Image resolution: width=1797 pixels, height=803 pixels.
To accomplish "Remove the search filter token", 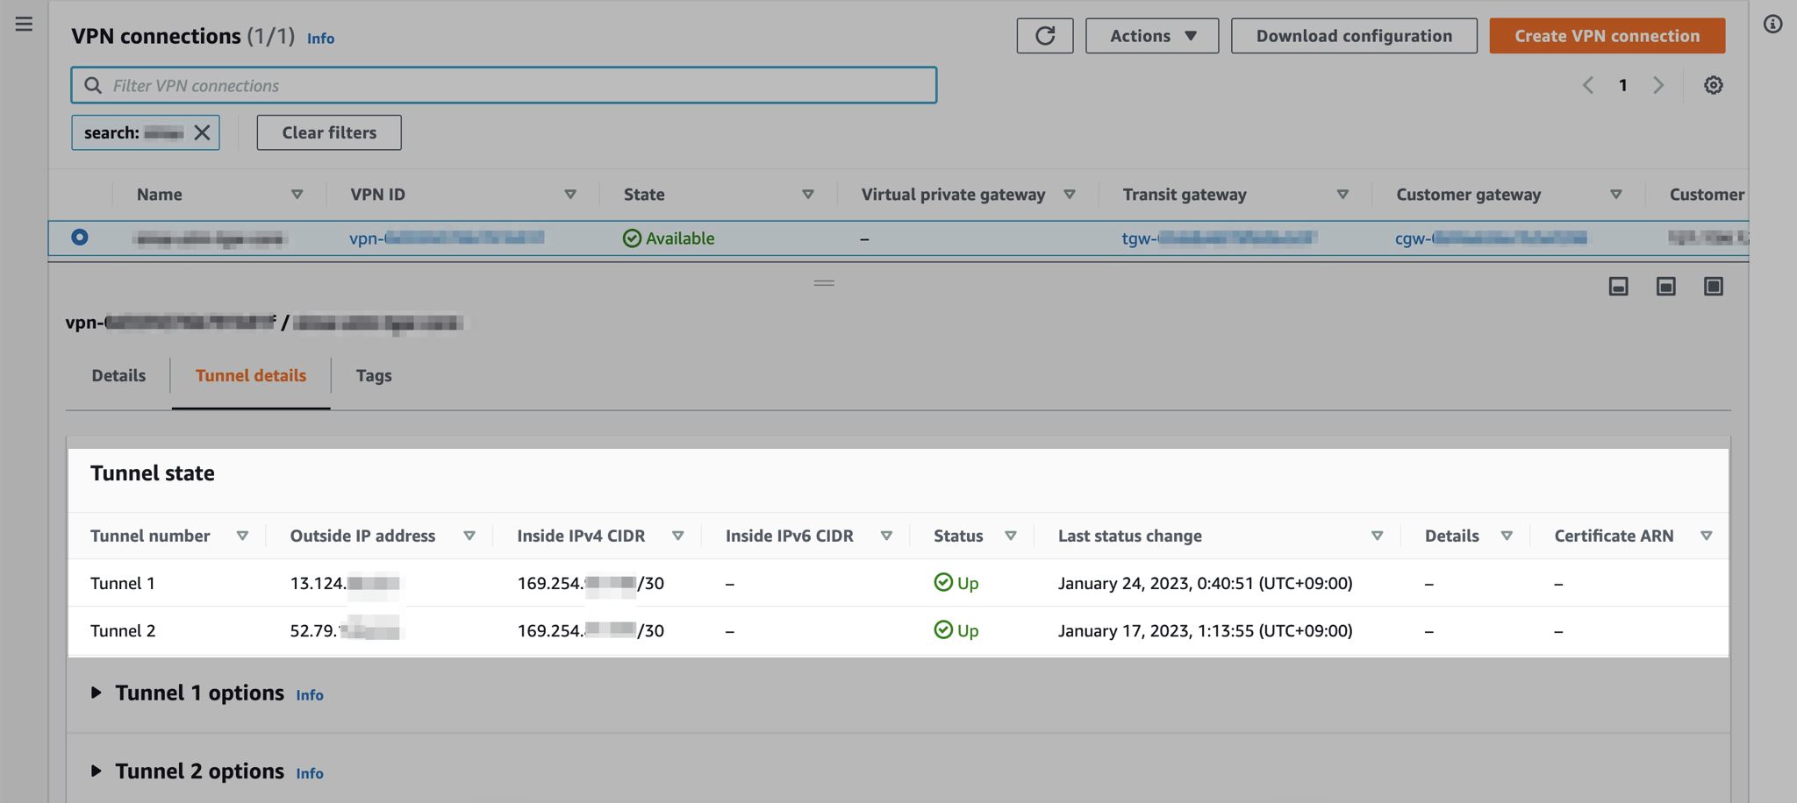I will 202,132.
